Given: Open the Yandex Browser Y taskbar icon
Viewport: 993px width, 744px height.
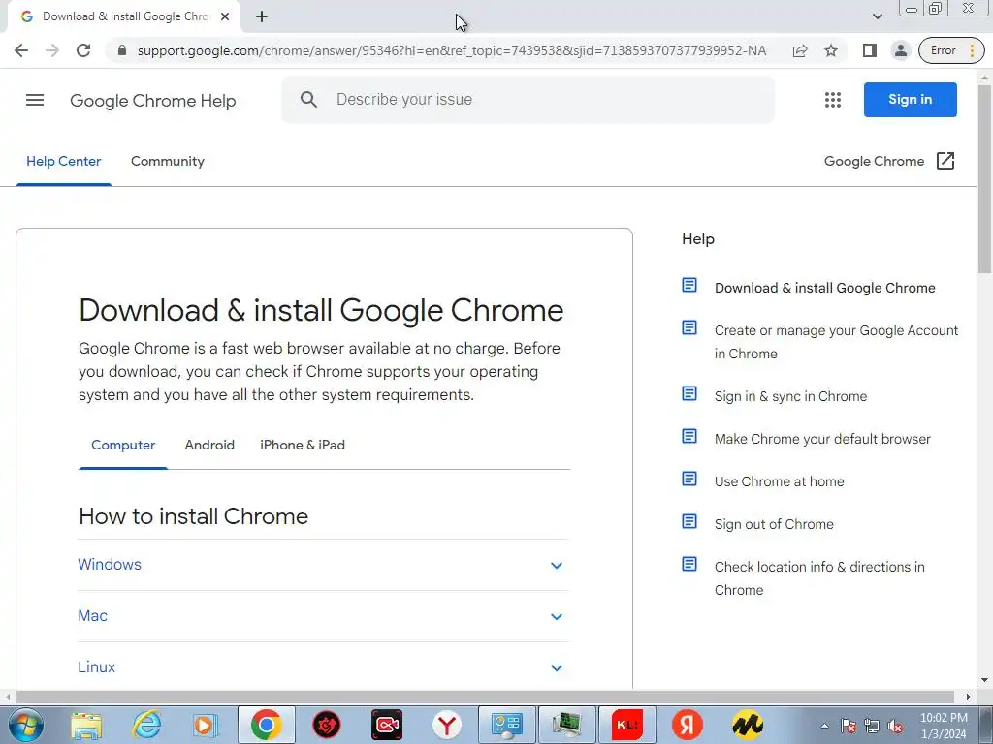Looking at the screenshot, I should (447, 725).
